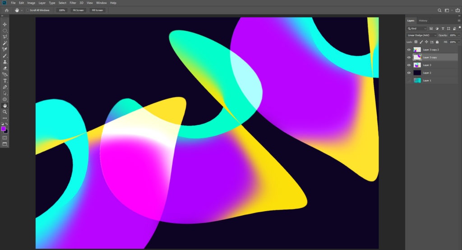The width and height of the screenshot is (462, 250).
Task: Select the Type tool
Action: tap(5, 81)
